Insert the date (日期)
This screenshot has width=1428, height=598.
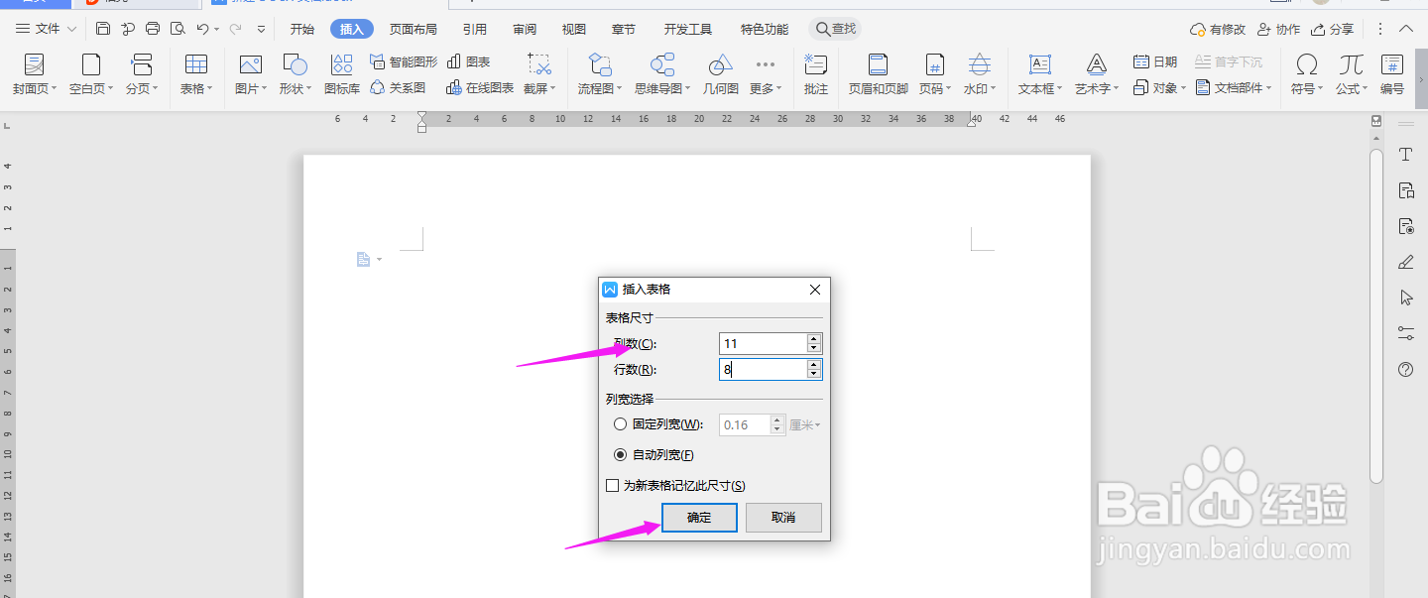click(1156, 61)
